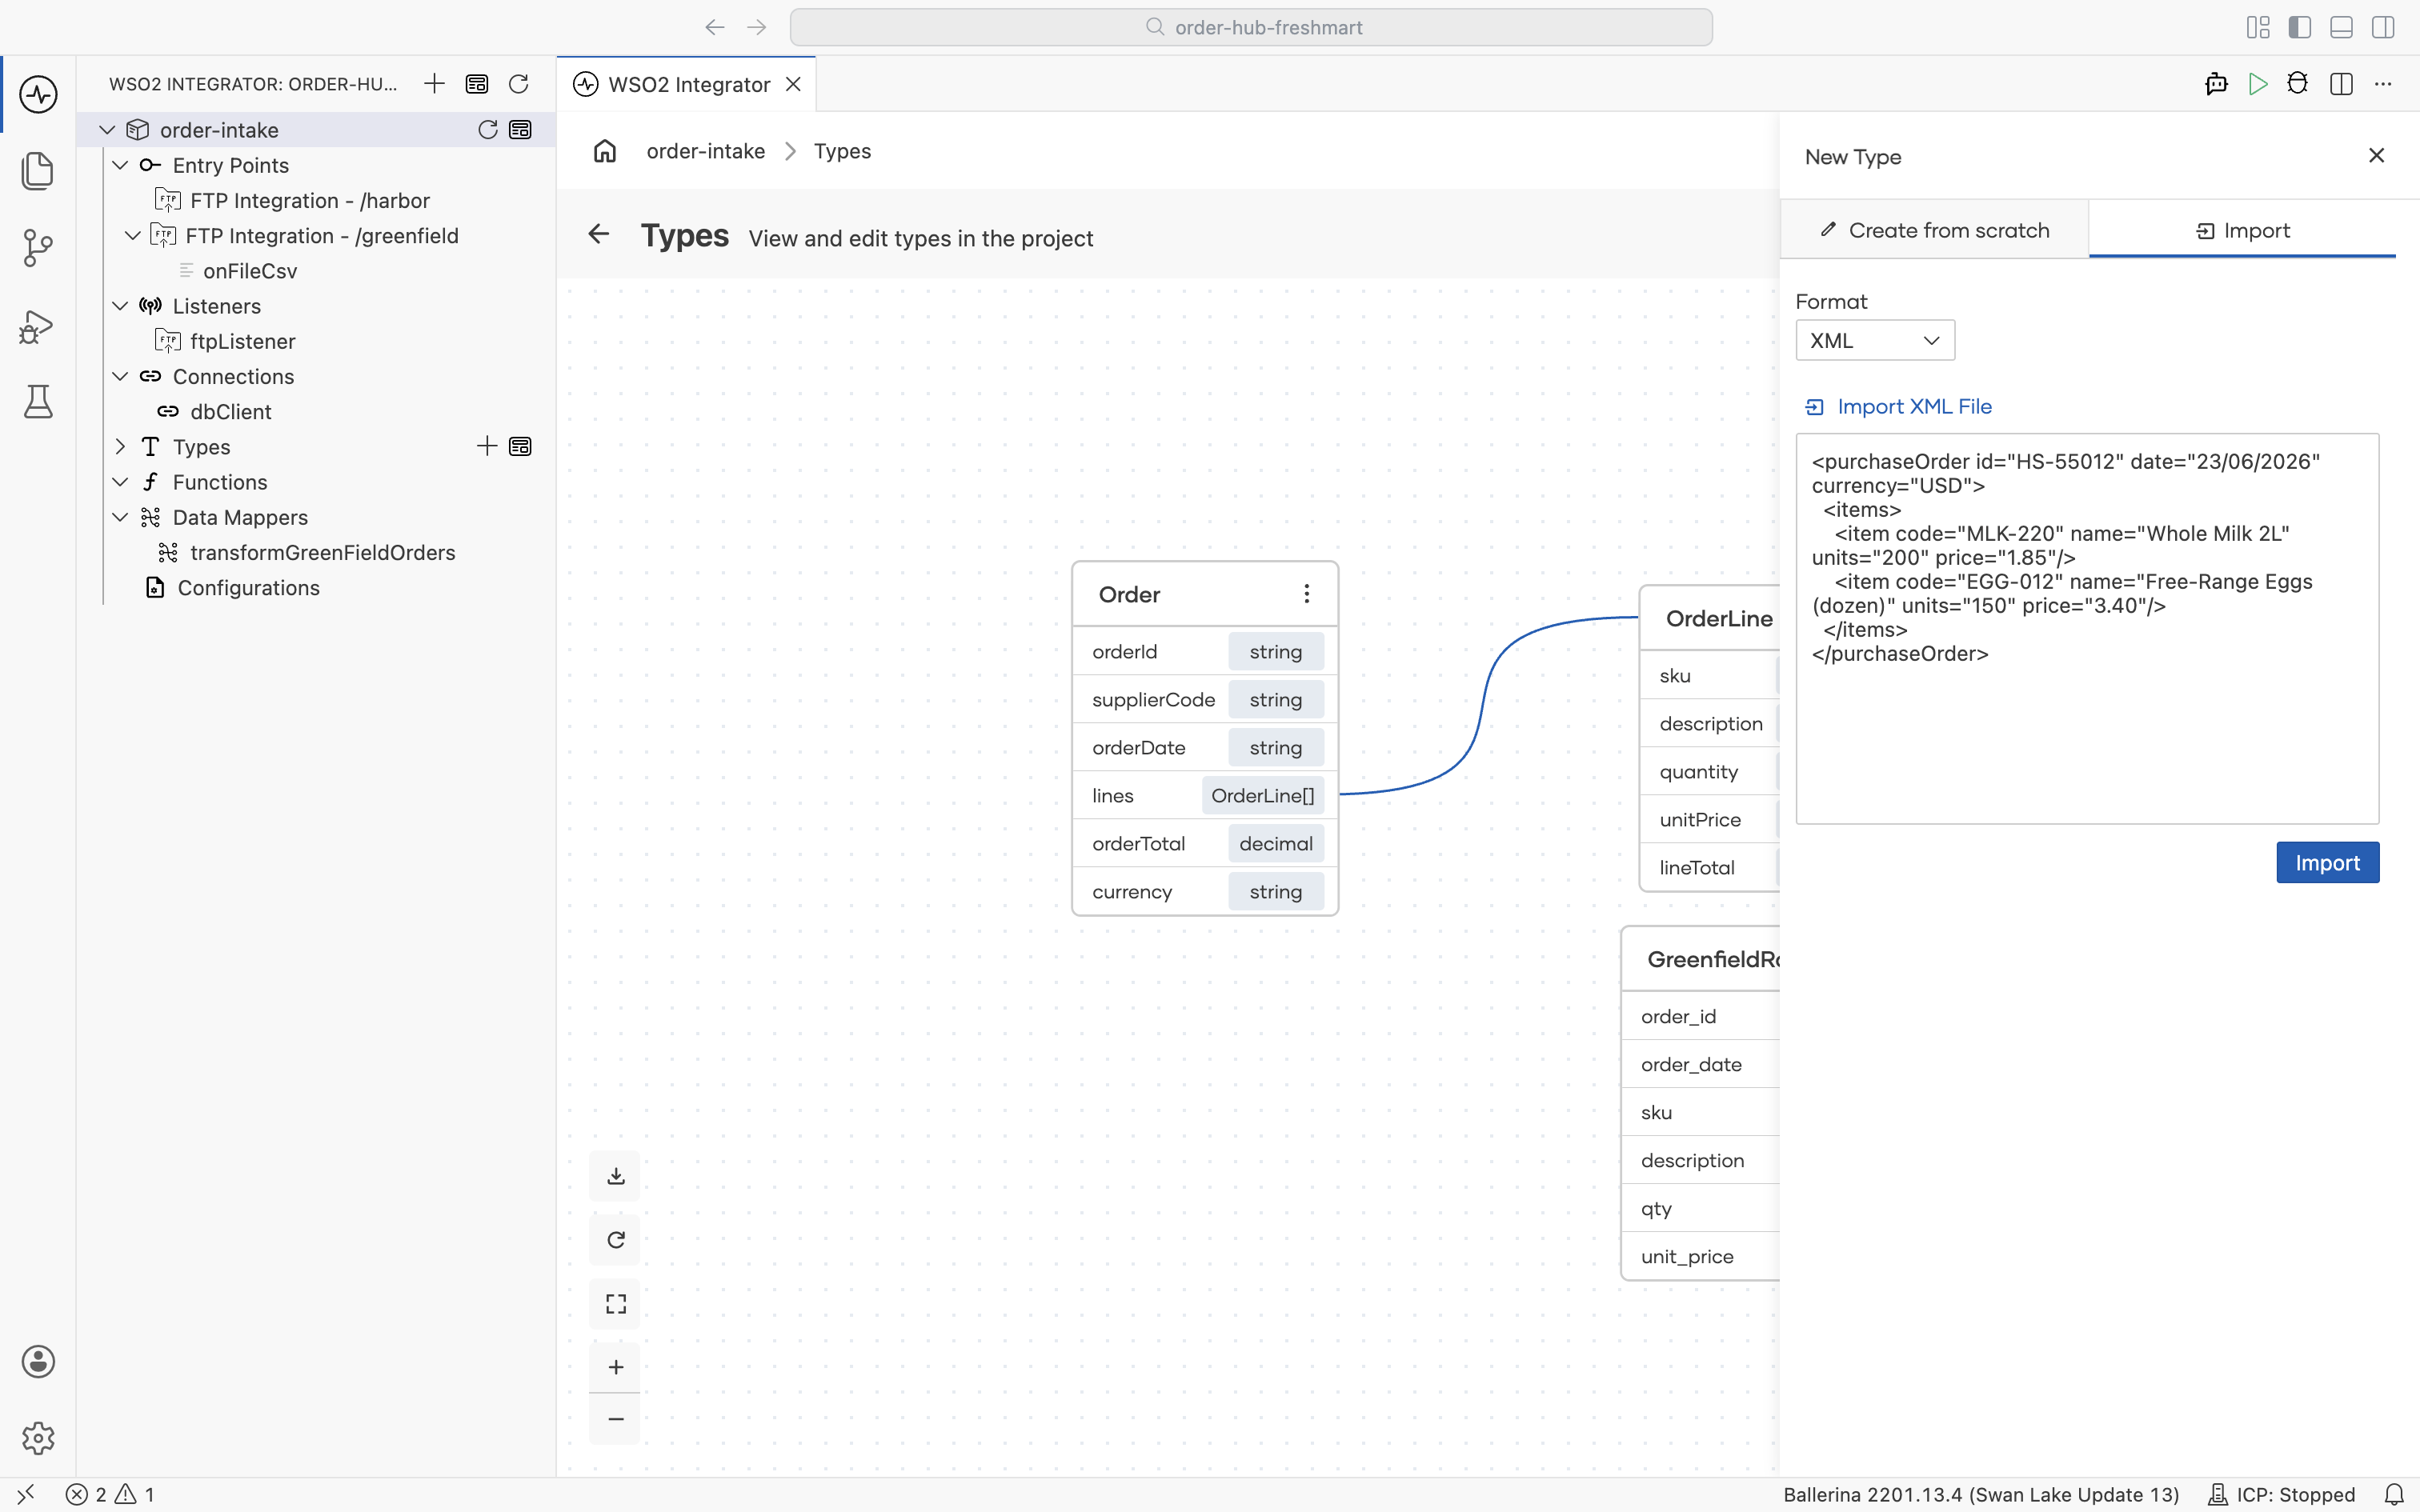Open the Format XML dropdown
The width and height of the screenshot is (2420, 1512).
tap(1875, 340)
